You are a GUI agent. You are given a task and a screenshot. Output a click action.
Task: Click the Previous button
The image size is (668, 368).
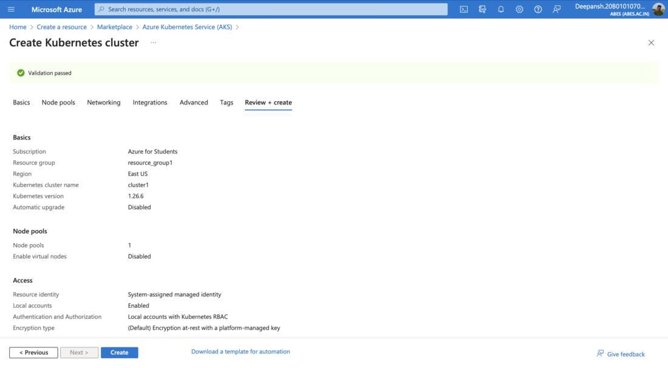tap(33, 352)
